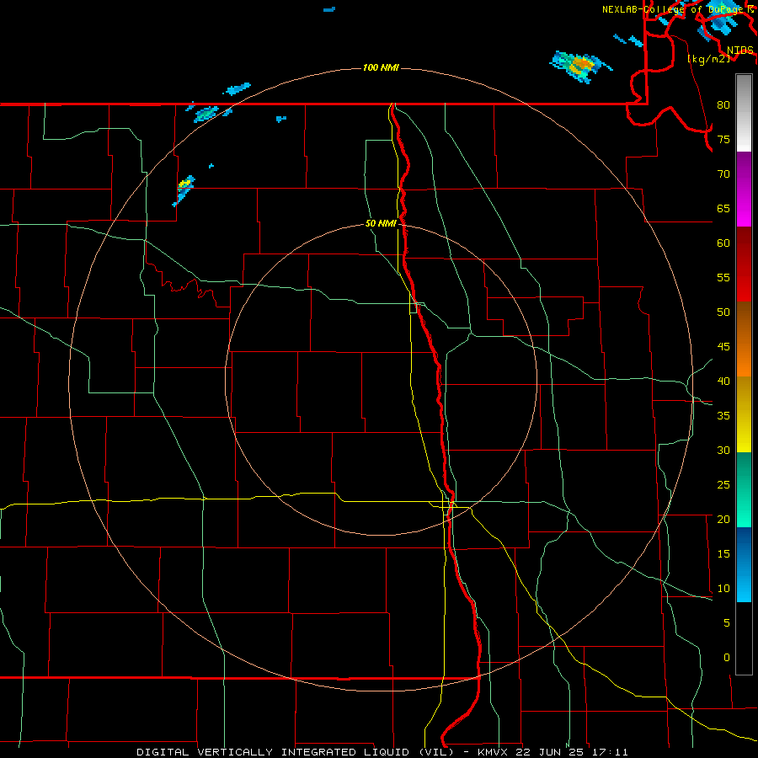Click the 75 value on the color scale

coord(723,139)
